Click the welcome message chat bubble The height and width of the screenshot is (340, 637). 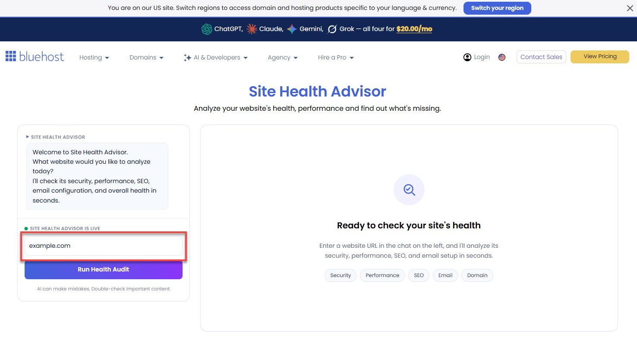[97, 176]
